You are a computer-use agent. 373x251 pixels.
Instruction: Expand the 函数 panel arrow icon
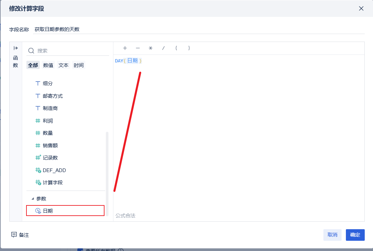pos(16,48)
